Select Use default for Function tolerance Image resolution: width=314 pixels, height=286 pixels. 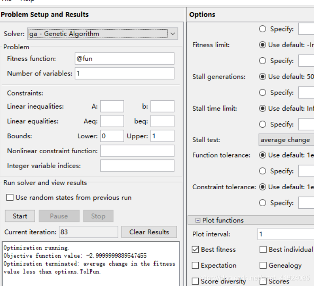(263, 155)
